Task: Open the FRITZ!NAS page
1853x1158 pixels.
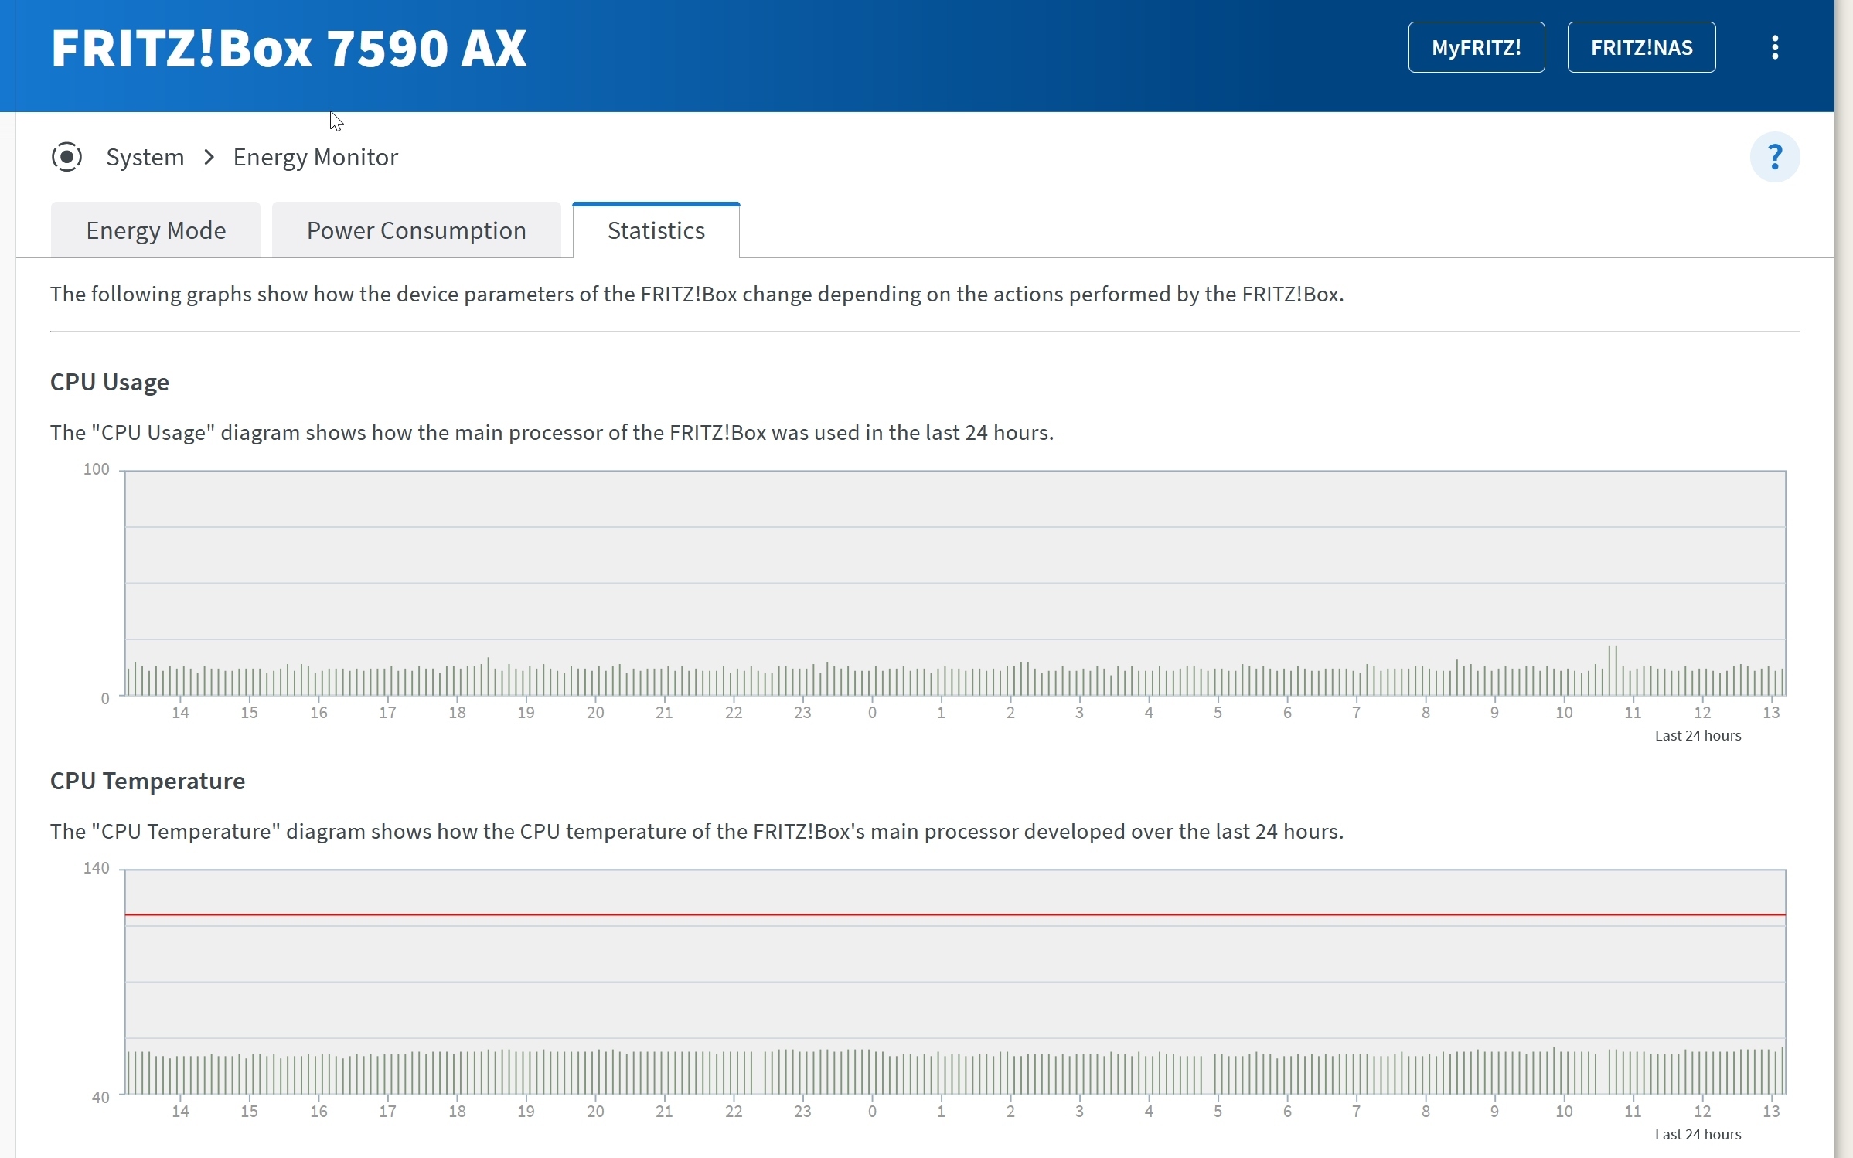Action: point(1641,47)
